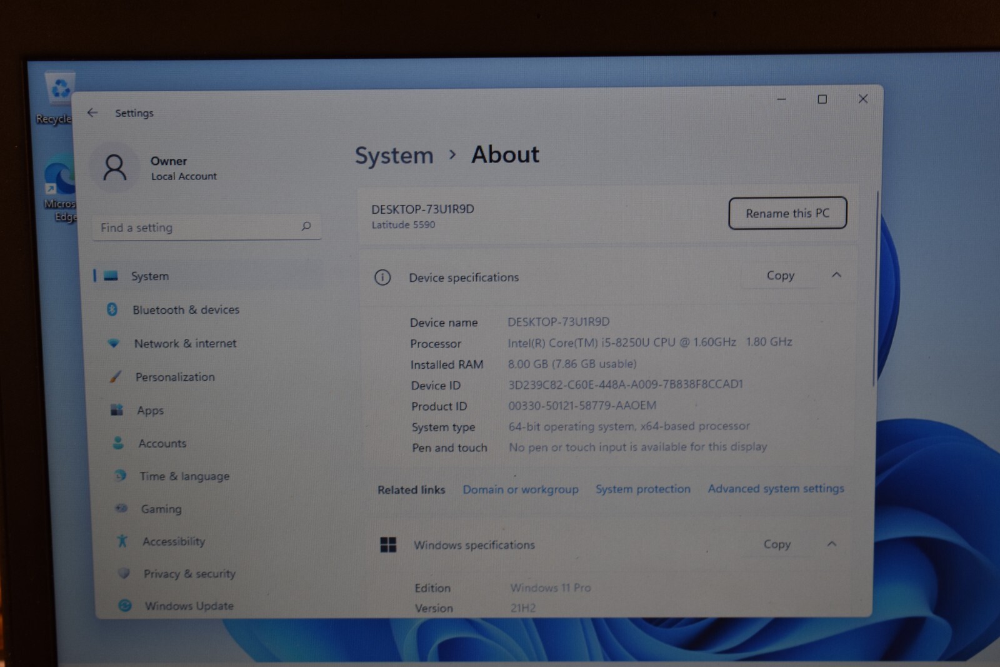
Task: Collapse the Device specifications section
Action: 836,275
